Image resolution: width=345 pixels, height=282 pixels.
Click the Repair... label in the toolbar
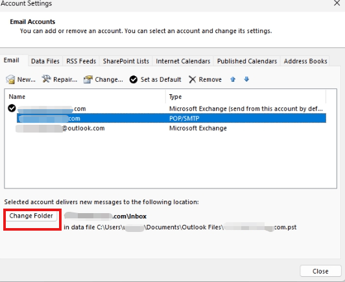(65, 79)
